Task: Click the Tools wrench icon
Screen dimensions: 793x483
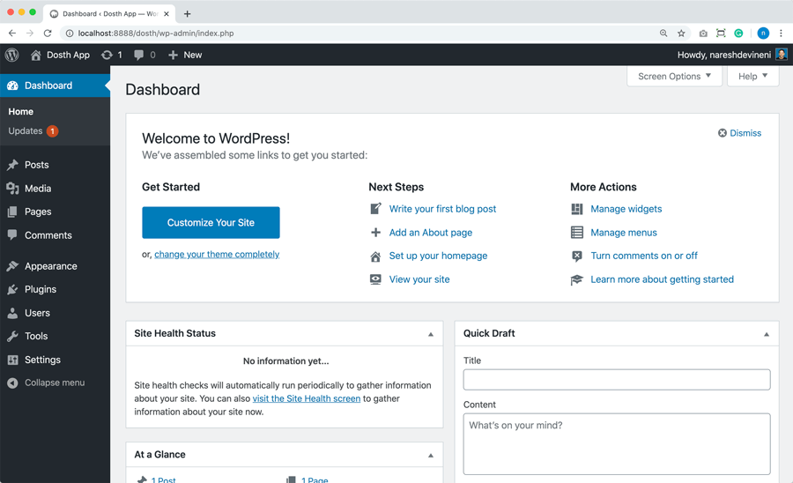Action: (12, 337)
